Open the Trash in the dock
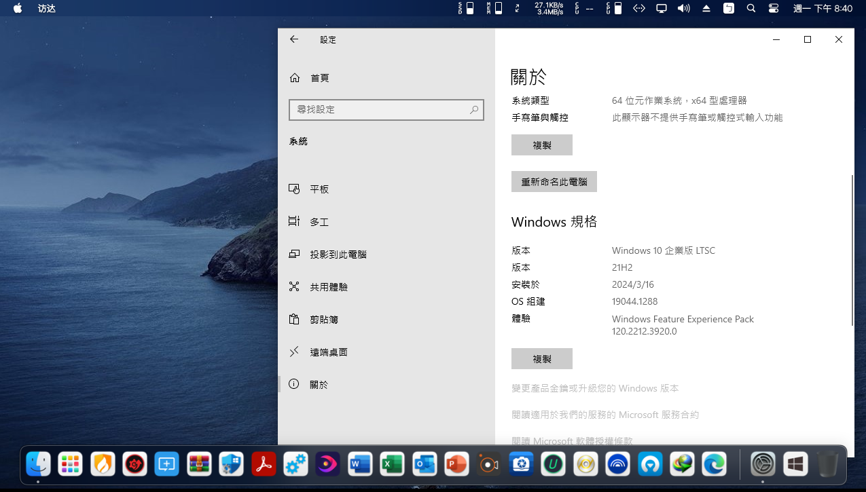Screen dimensions: 866x492 pyautogui.click(x=828, y=464)
